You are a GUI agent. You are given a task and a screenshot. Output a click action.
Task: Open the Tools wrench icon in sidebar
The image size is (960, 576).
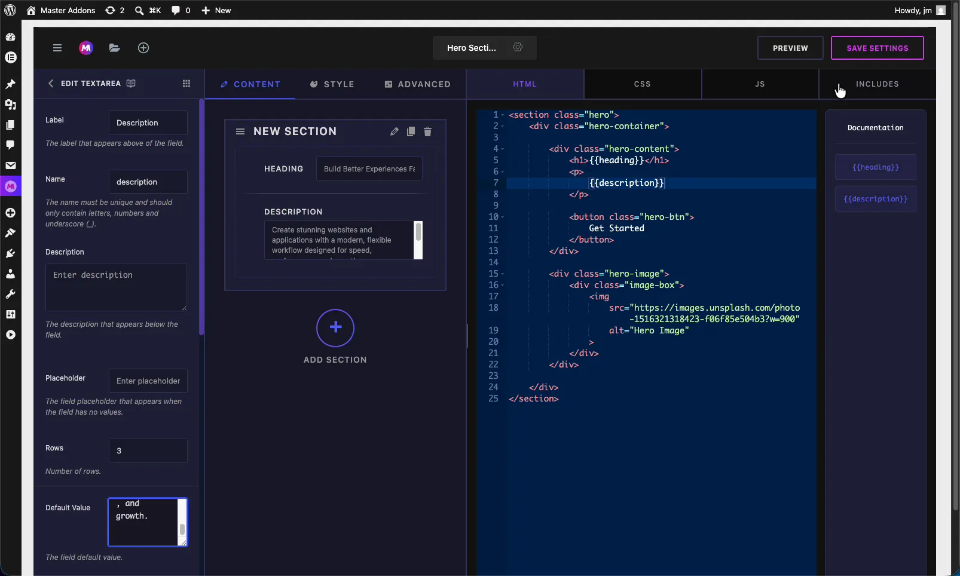(10, 294)
